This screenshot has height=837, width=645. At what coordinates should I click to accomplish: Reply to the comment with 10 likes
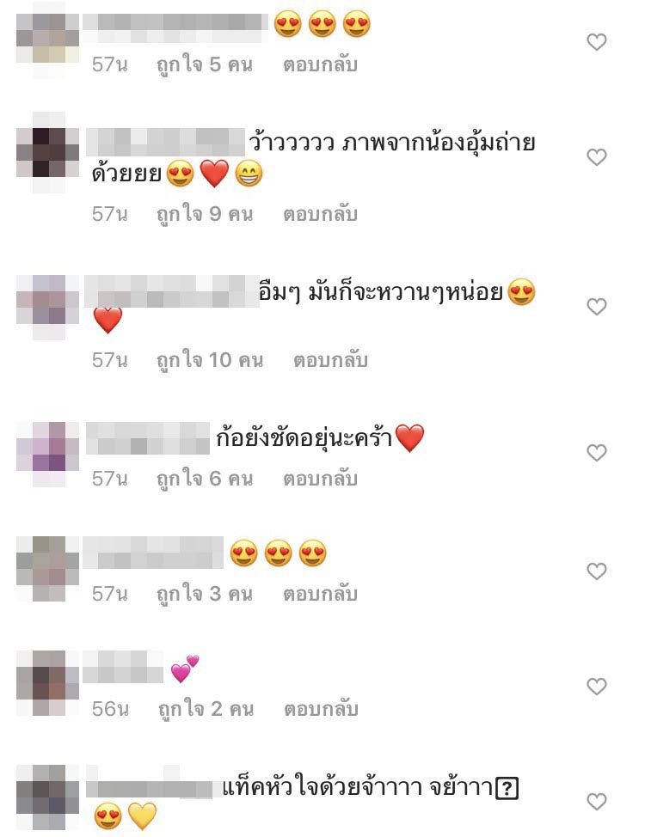coord(330,360)
